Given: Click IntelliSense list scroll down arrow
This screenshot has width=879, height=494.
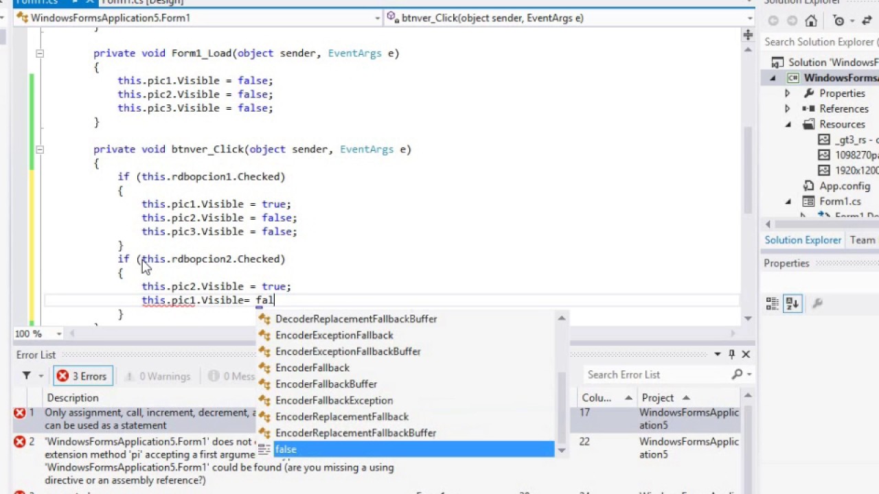Looking at the screenshot, I should (561, 451).
